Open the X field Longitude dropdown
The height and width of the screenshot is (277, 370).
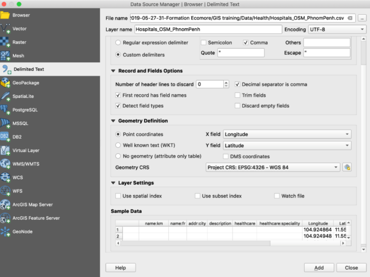pos(287,134)
